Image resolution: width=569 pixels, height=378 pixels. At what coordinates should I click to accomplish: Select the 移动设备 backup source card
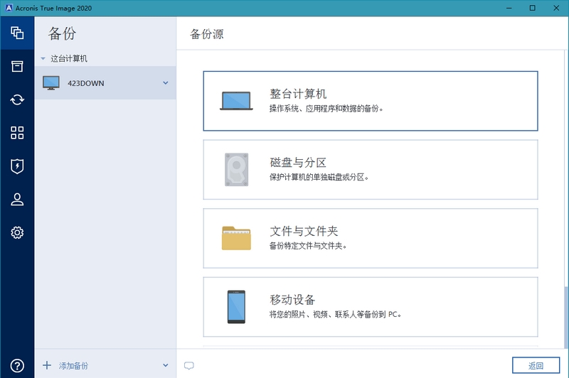tap(371, 307)
